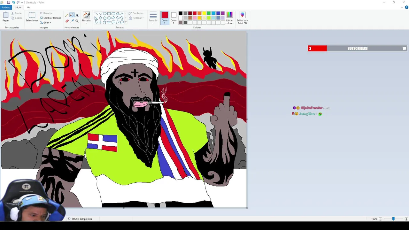Image resolution: width=409 pixels, height=230 pixels.
Task: Select the Text tool
Action: point(77,15)
